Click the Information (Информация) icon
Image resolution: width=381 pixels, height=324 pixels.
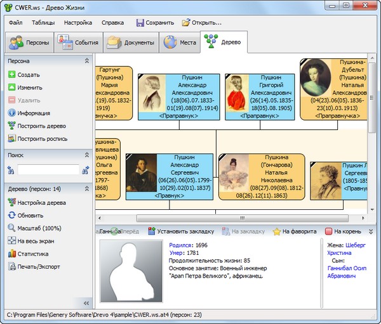(11, 113)
